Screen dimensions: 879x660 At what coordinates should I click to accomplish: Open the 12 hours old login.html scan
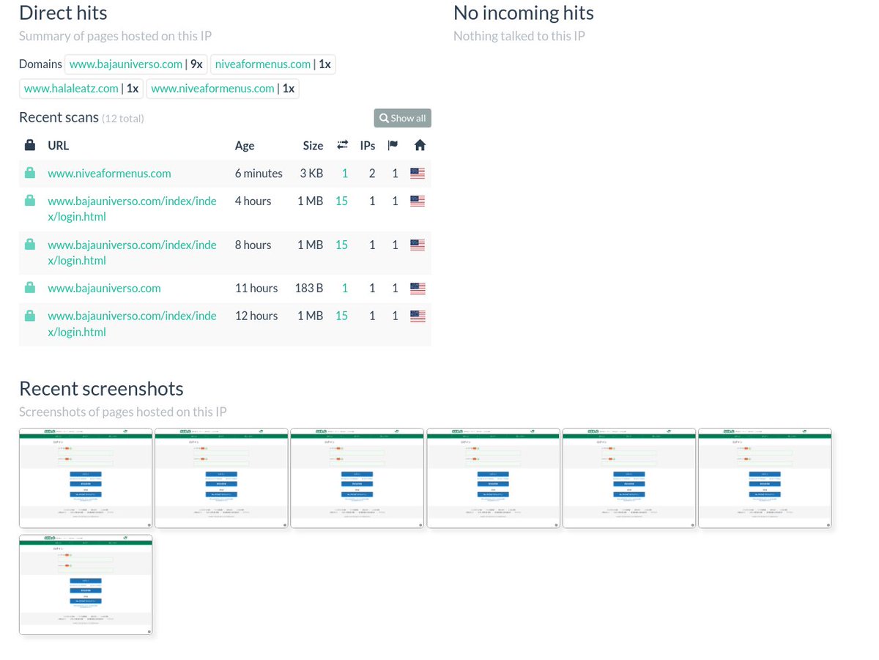coord(132,324)
